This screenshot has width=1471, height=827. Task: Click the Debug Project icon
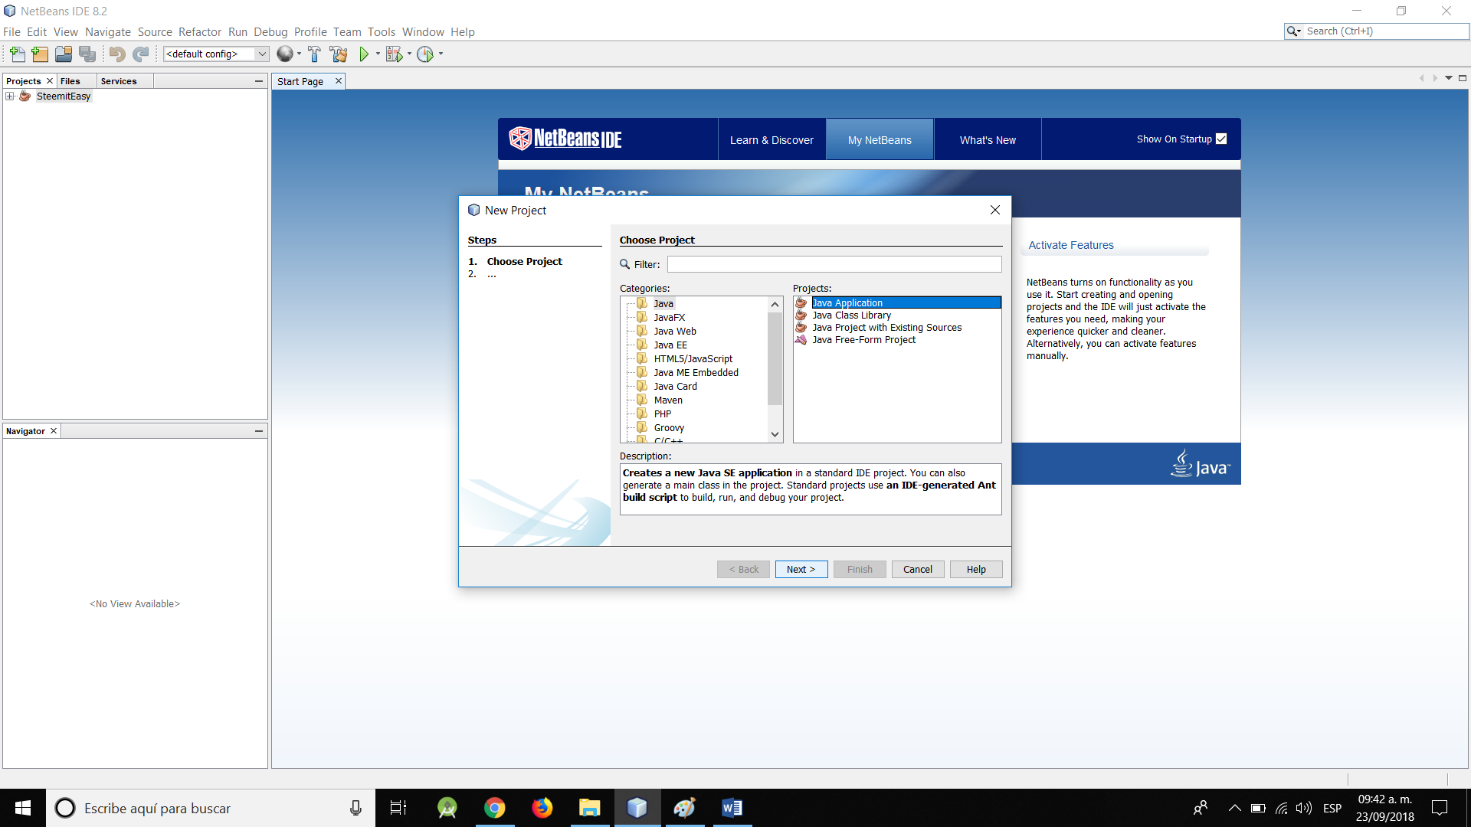(394, 54)
